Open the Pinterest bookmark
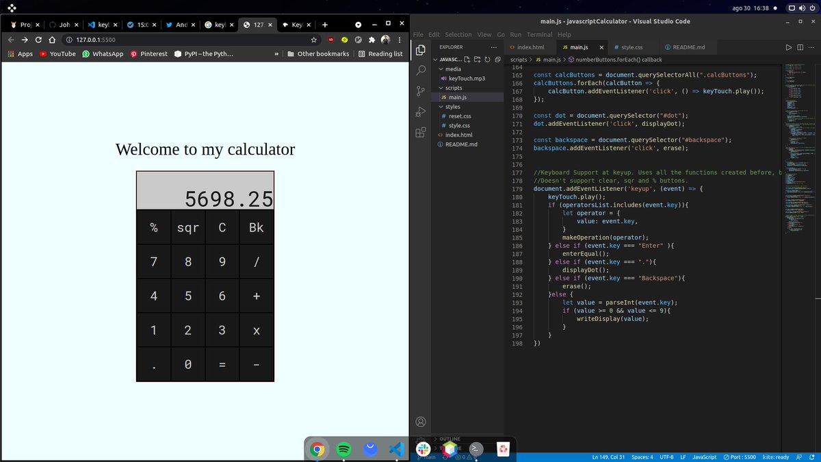The width and height of the screenshot is (821, 462). tap(148, 53)
